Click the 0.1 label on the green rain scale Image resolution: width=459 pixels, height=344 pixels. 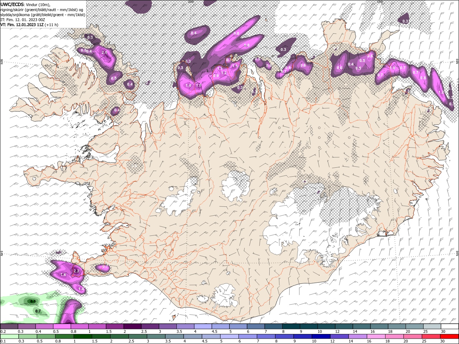click(3, 341)
